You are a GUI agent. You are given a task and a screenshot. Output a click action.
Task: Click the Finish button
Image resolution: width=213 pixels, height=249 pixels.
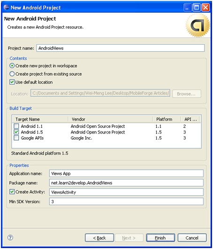tap(160, 238)
